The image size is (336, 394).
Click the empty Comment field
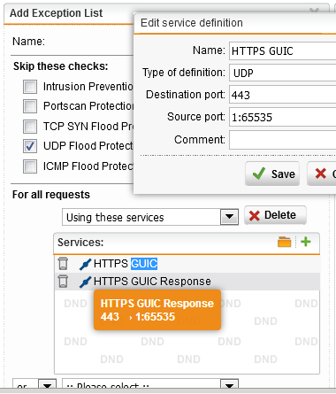(x=283, y=140)
